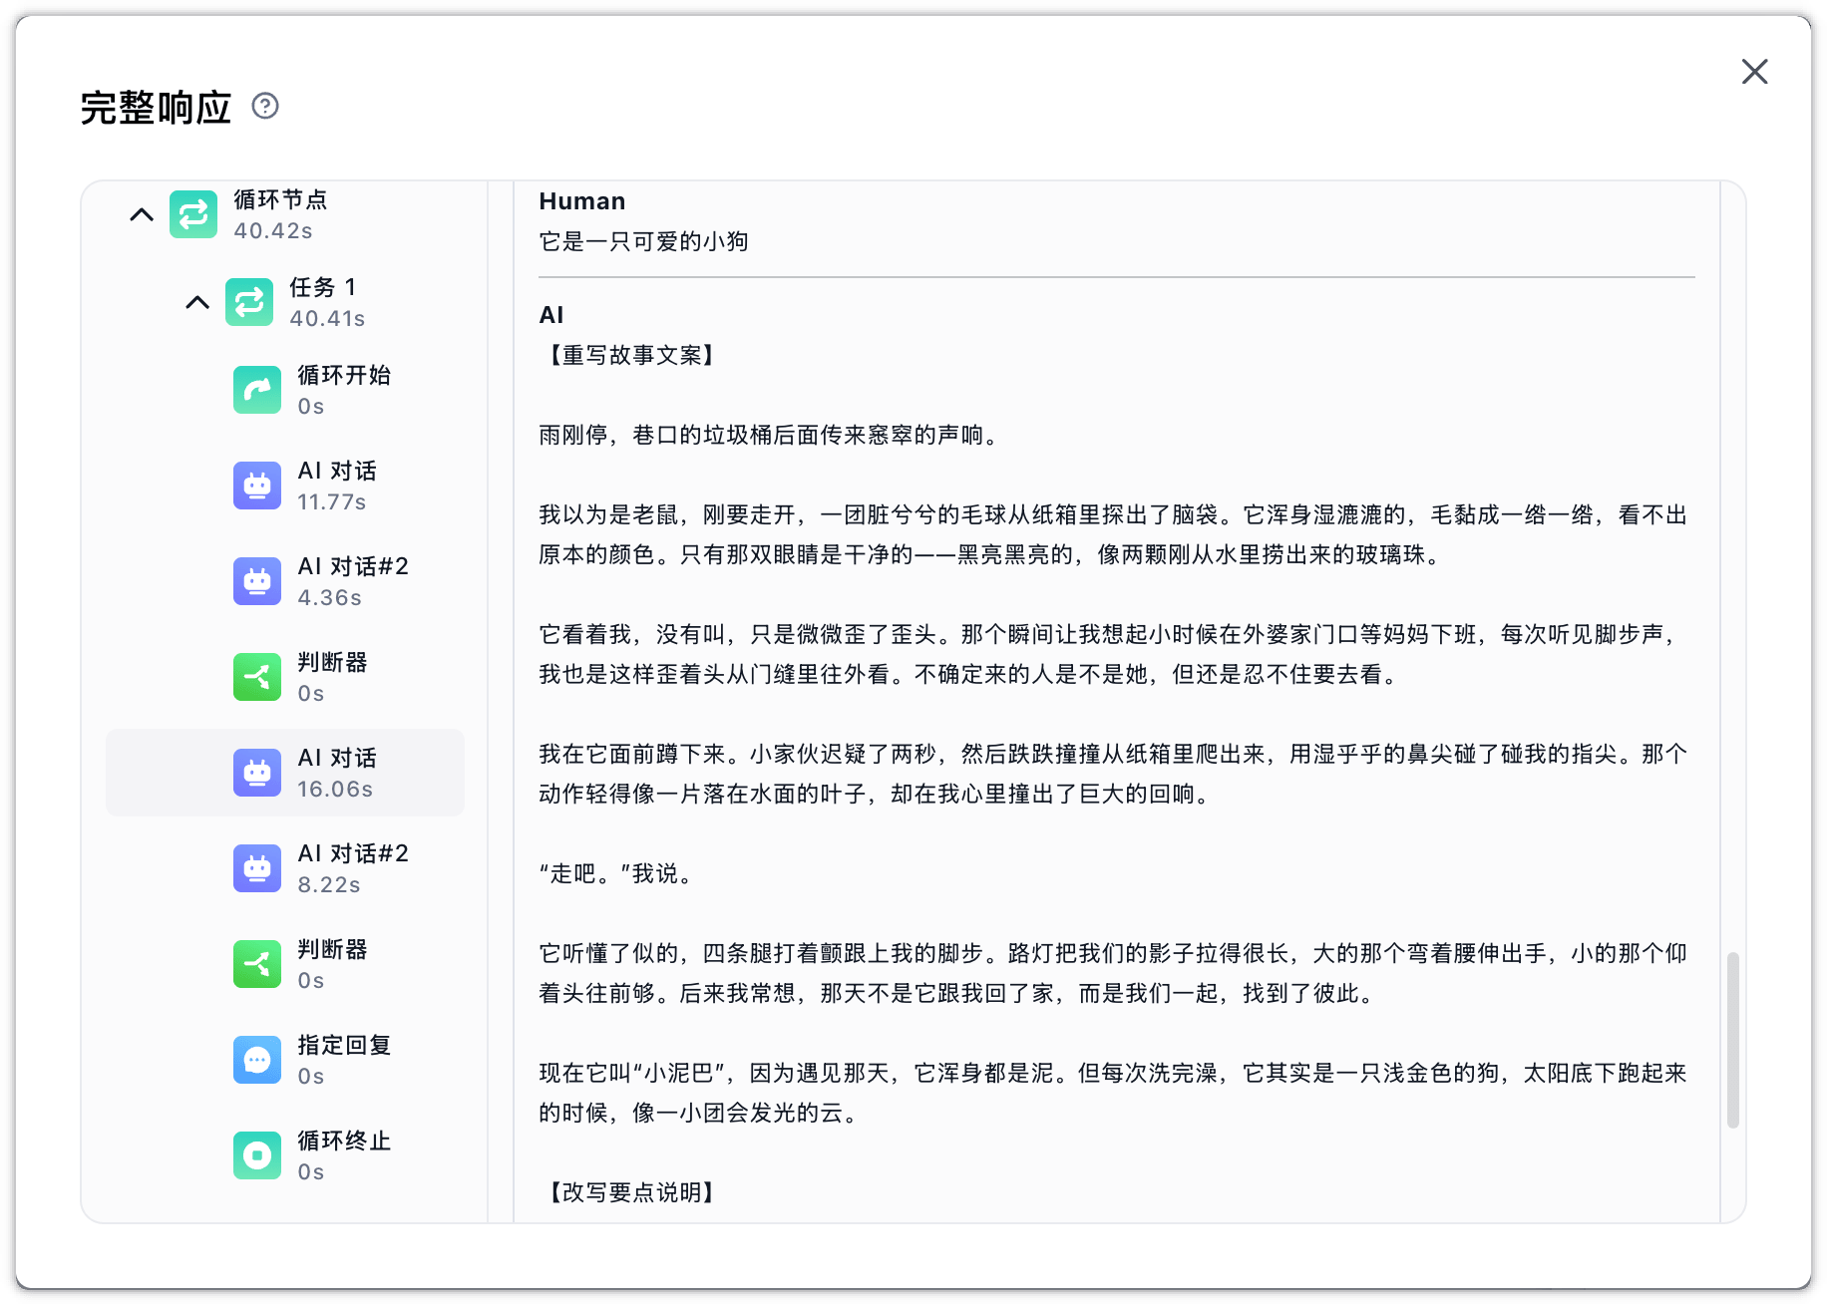Select the 任务 1 tree row label
The width and height of the screenshot is (1827, 1306).
(x=322, y=287)
